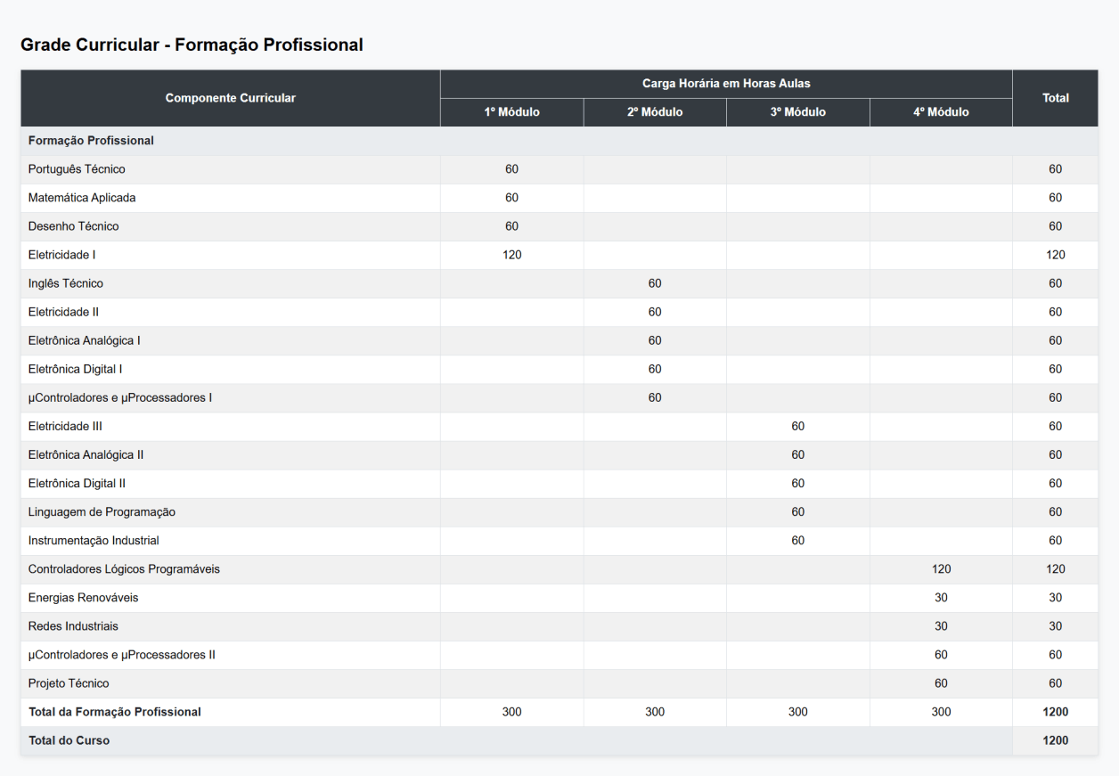Click the Total value 30 for Energias Renováveis
Image resolution: width=1119 pixels, height=776 pixels.
pos(1056,597)
